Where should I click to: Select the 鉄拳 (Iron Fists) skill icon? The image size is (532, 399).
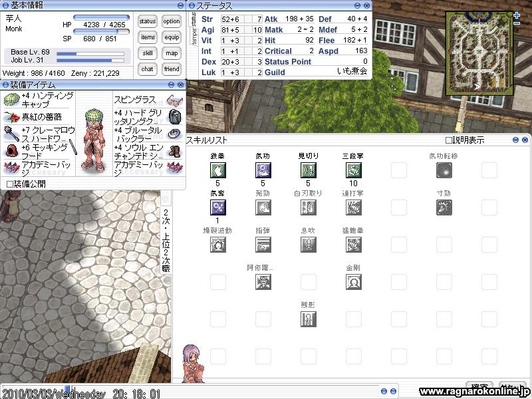[218, 170]
